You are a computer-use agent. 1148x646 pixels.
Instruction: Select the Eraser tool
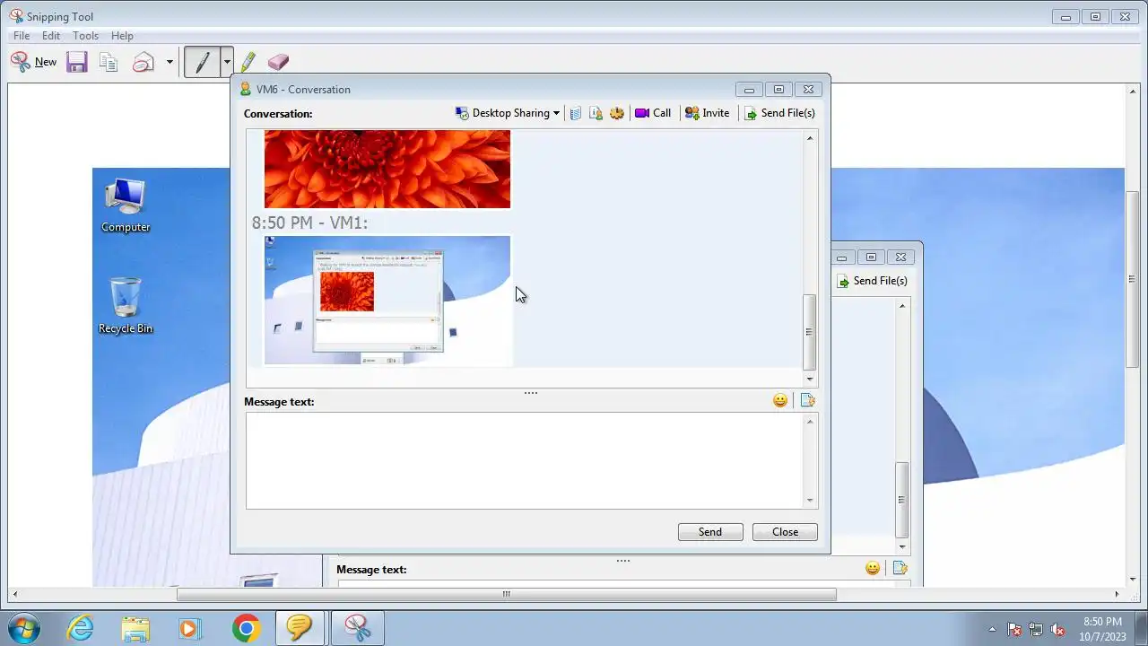(278, 62)
